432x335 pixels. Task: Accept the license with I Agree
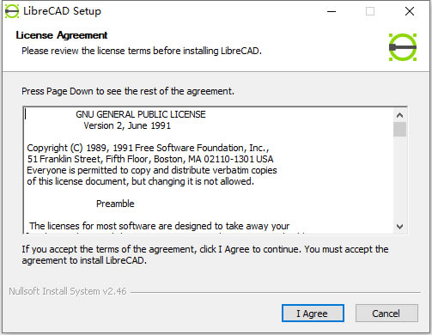pyautogui.click(x=313, y=314)
